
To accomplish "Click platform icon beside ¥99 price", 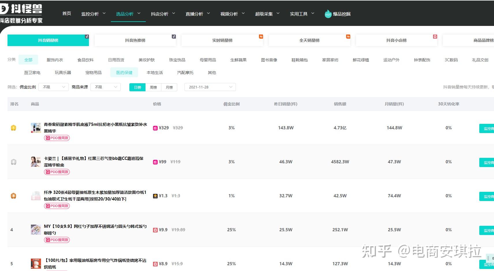I will [x=155, y=162].
